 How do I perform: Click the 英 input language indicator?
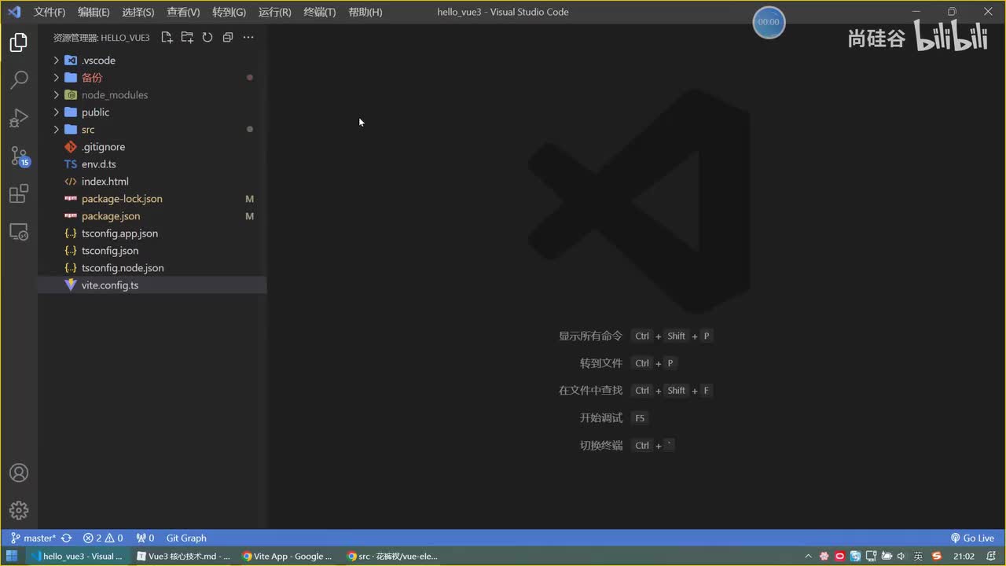(x=918, y=557)
